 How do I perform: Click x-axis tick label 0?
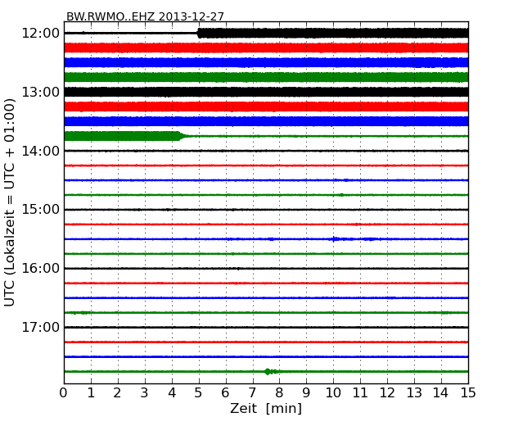tap(64, 393)
